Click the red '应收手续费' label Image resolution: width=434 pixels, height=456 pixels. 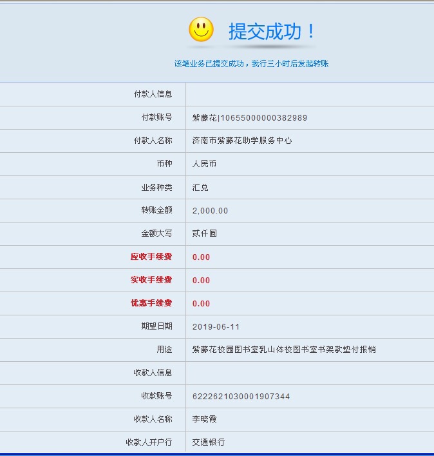coord(151,257)
